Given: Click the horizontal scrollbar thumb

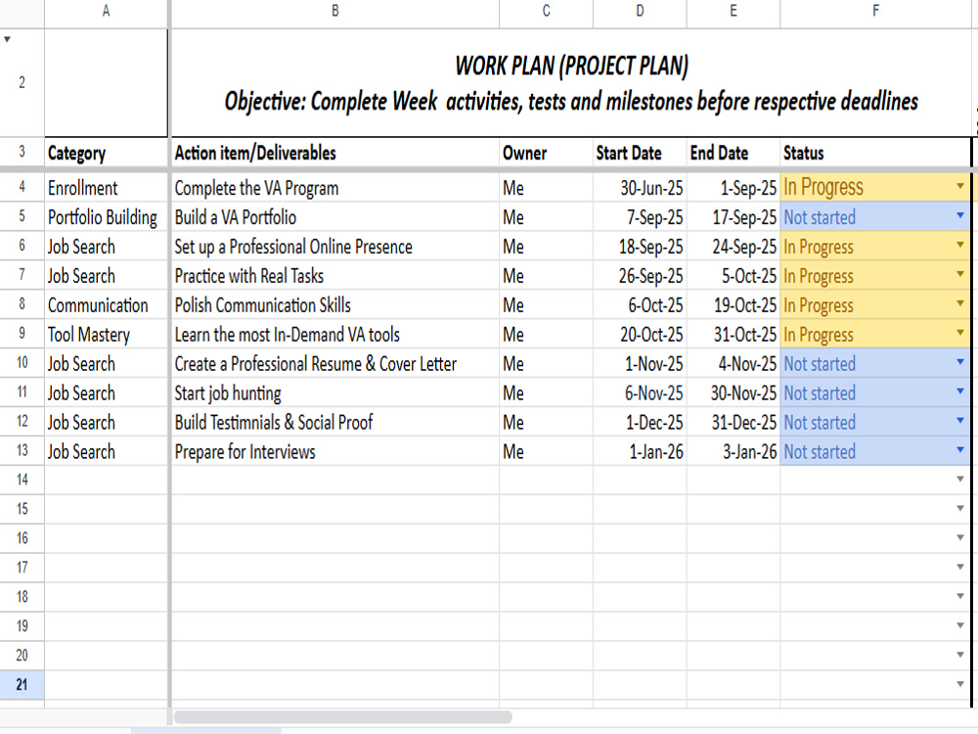Looking at the screenshot, I should (343, 716).
